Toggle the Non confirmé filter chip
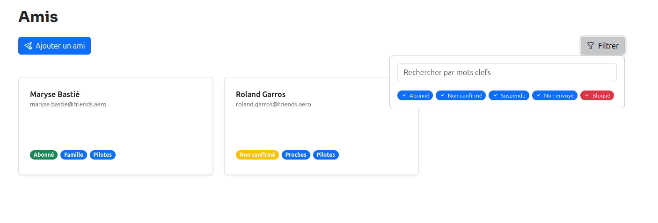Screen dimensions: 658x223 461,95
